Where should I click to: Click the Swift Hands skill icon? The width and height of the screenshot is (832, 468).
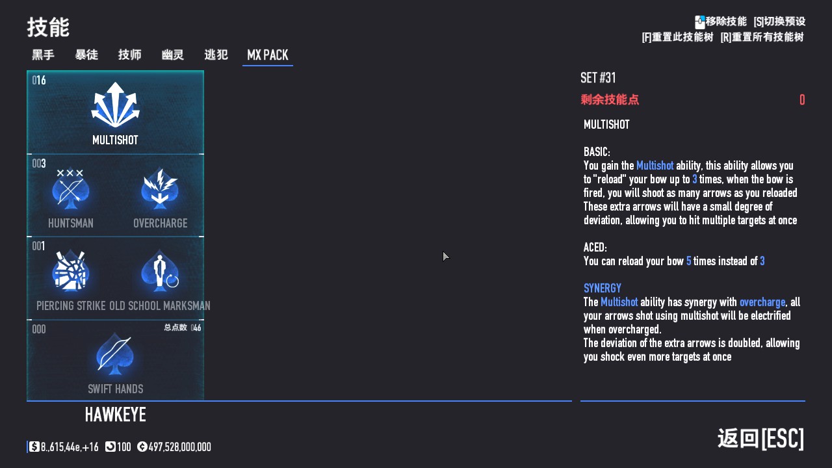click(115, 354)
